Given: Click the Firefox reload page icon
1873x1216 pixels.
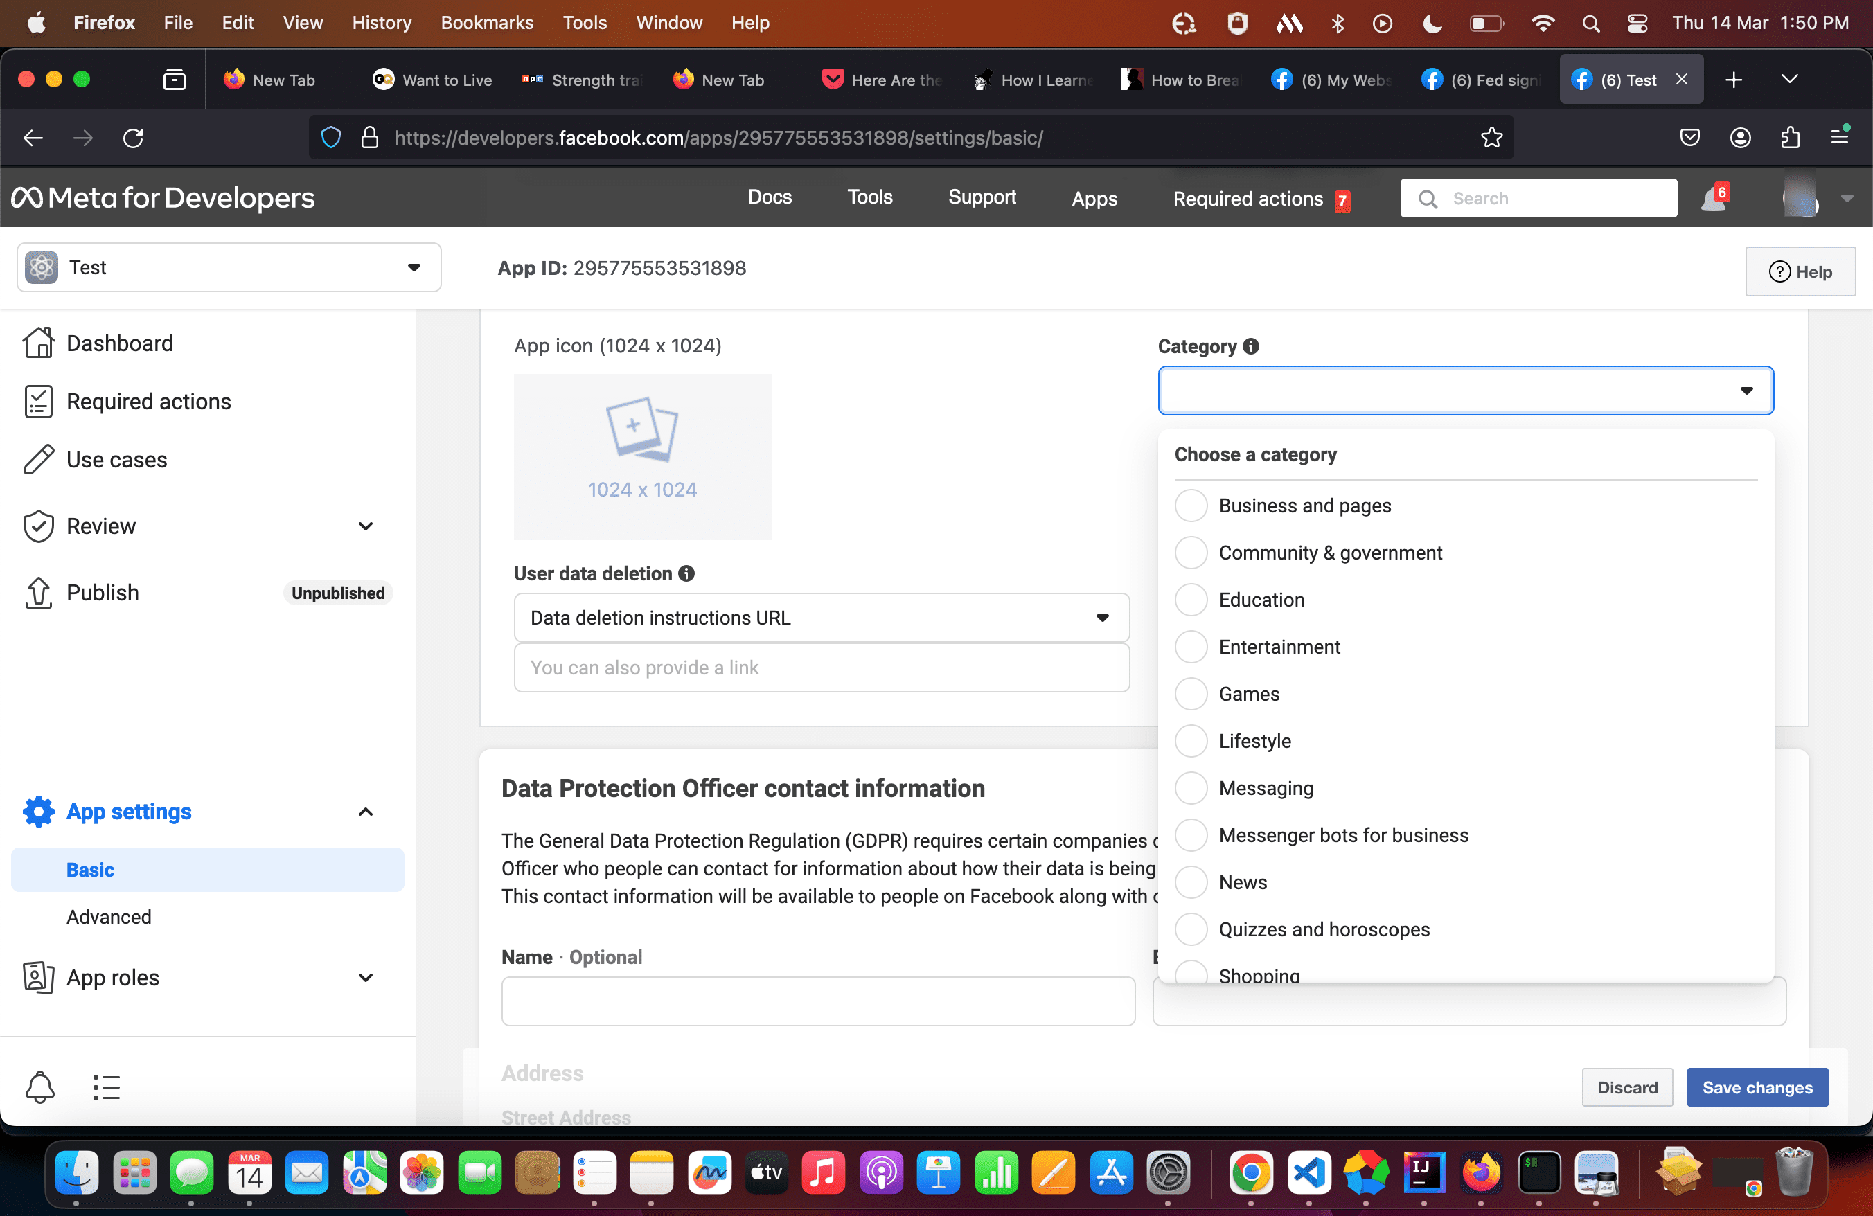Looking at the screenshot, I should tap(133, 138).
